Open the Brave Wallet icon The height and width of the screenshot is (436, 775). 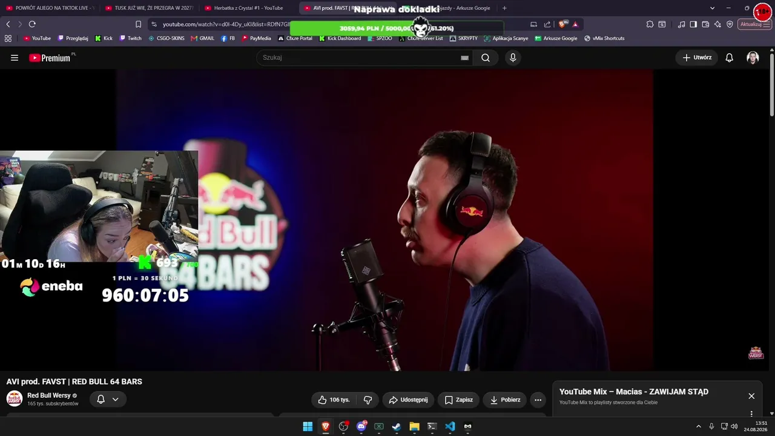(705, 24)
